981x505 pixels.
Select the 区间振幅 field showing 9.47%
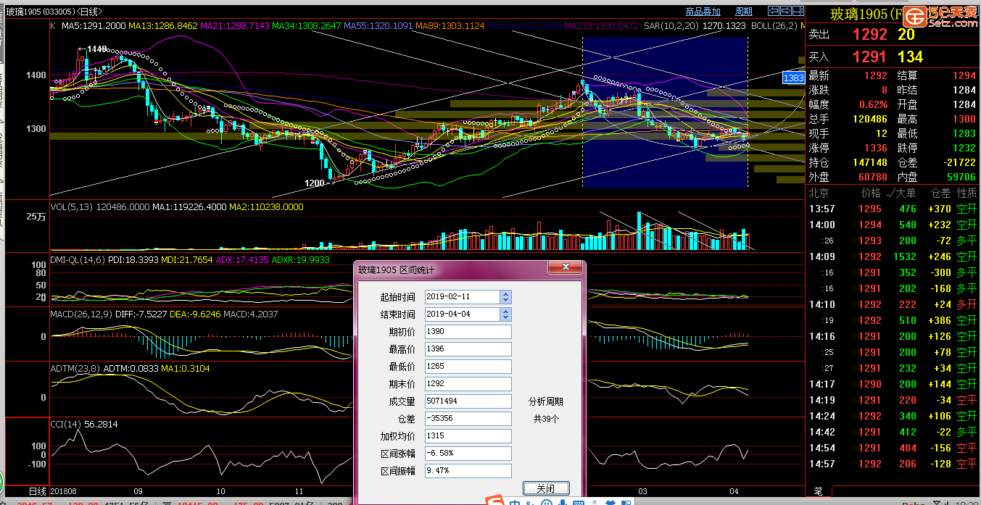(468, 471)
